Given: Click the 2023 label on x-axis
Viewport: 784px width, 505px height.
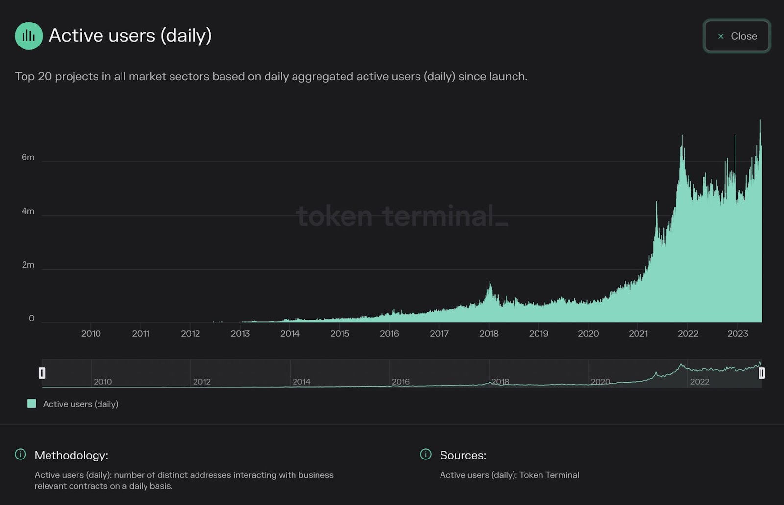Looking at the screenshot, I should pyautogui.click(x=737, y=334).
